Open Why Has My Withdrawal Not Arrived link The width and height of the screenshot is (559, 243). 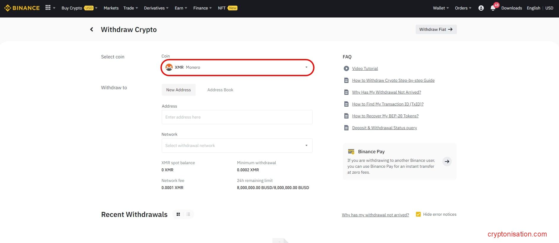point(386,92)
